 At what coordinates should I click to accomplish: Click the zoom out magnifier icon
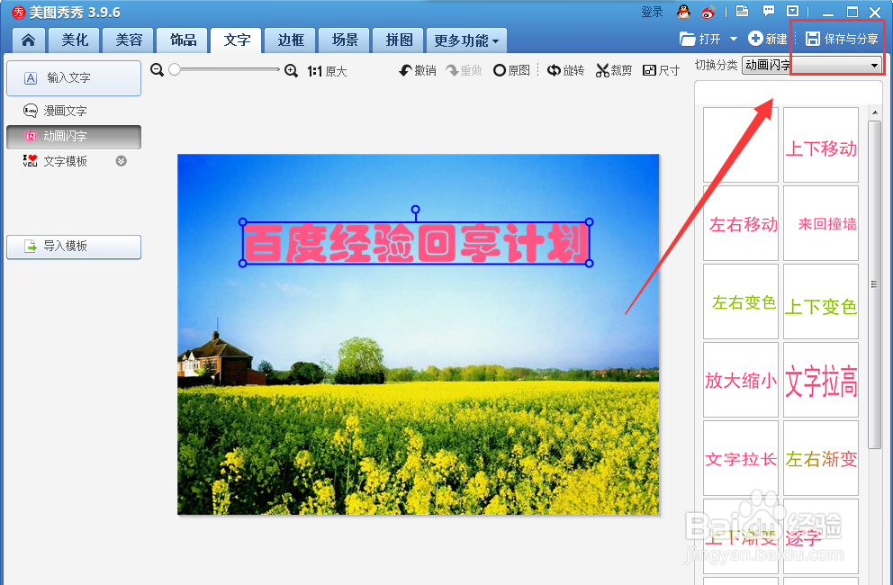coord(158,70)
